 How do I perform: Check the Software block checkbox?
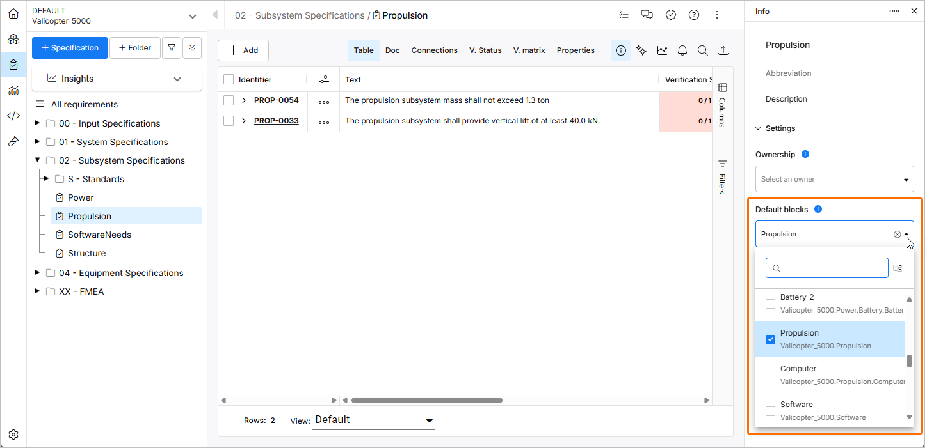pos(771,411)
